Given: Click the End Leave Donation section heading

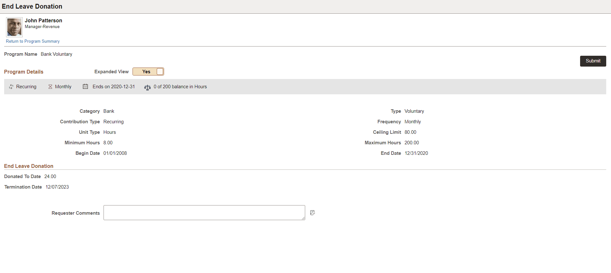Looking at the screenshot, I should pyautogui.click(x=29, y=166).
